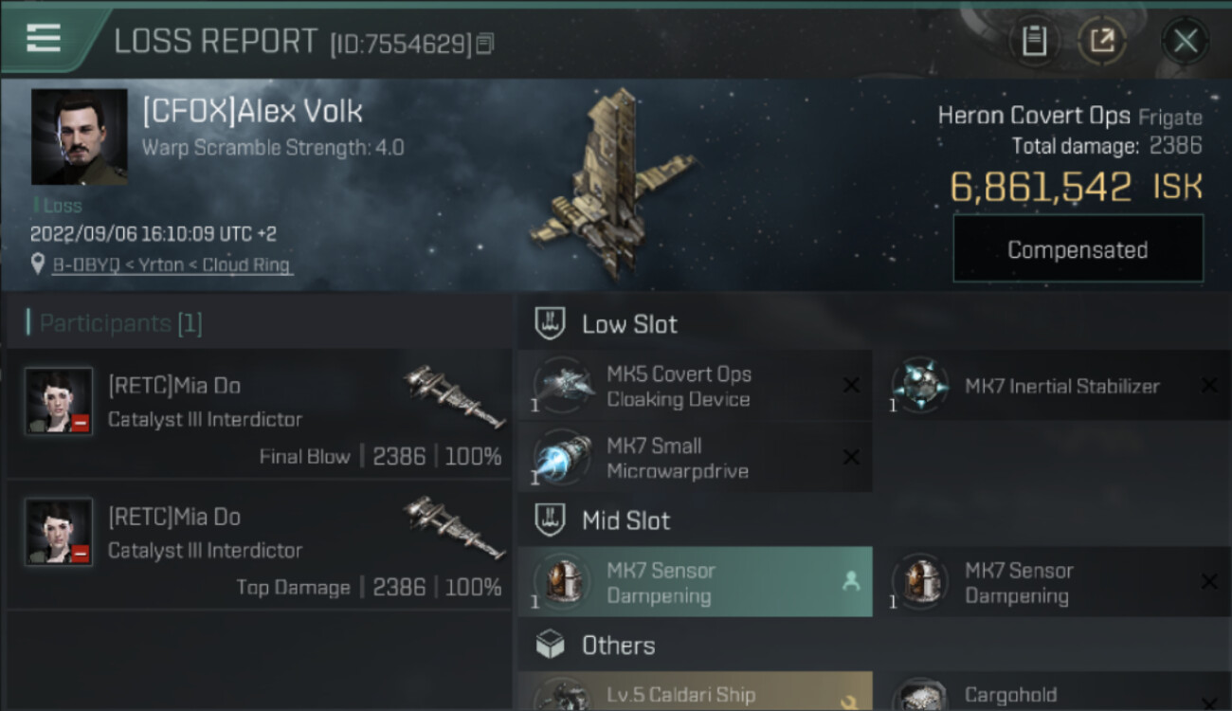Open the hamburger main menu
1232x711 pixels.
(44, 38)
